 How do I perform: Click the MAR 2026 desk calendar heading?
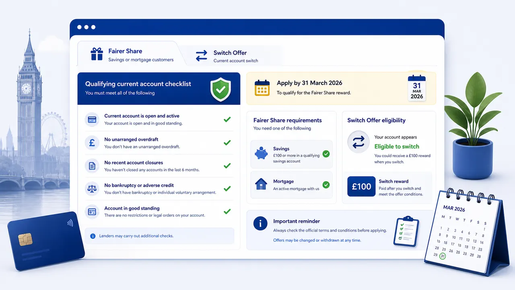pyautogui.click(x=454, y=208)
